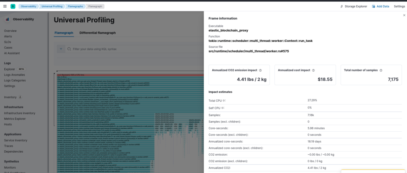
Task: Show Annualized CO2 emission impact help tooltip
Action: pyautogui.click(x=260, y=70)
